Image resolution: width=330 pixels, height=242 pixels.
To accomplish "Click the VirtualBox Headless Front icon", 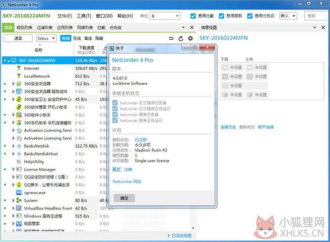I will click(19, 208).
